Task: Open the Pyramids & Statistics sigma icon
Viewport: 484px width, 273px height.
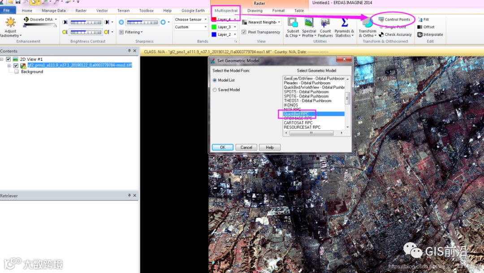Action: [345, 22]
